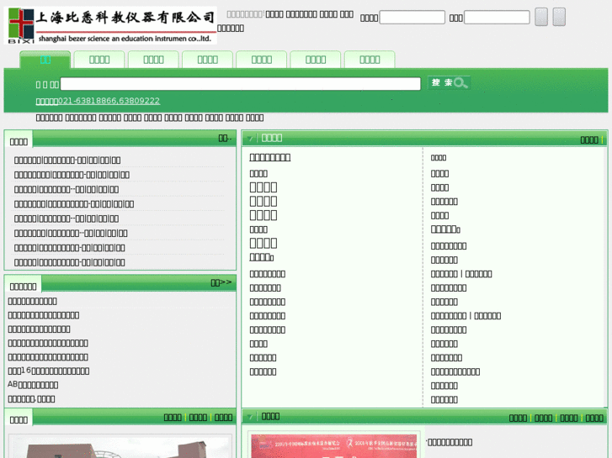The height and width of the screenshot is (458, 612).
Task: Open the Shanghai Bezer company logo
Action: tap(110, 25)
